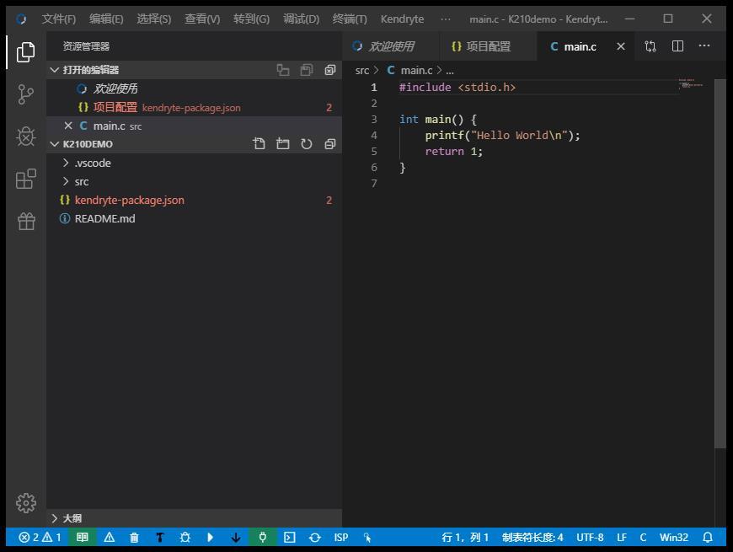Open the Kendryte menu

(x=402, y=19)
